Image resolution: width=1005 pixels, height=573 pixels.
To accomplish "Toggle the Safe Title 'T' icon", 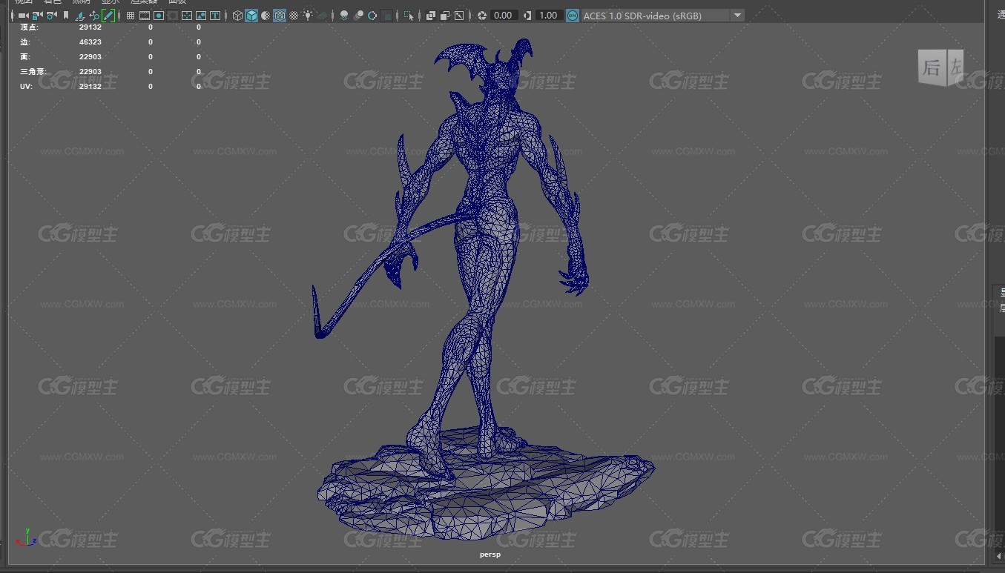I will 214,16.
